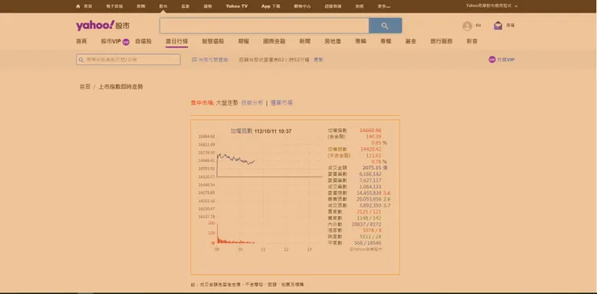Focus the main Yahoo search box
The image size is (597, 294).
(264, 26)
